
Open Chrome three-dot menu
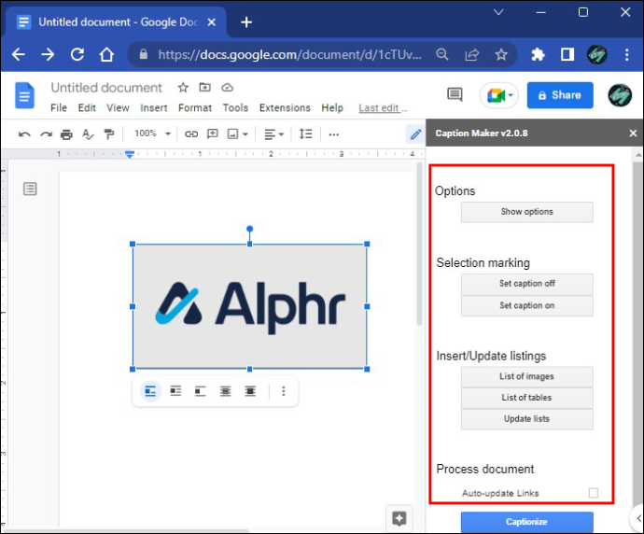coord(627,54)
